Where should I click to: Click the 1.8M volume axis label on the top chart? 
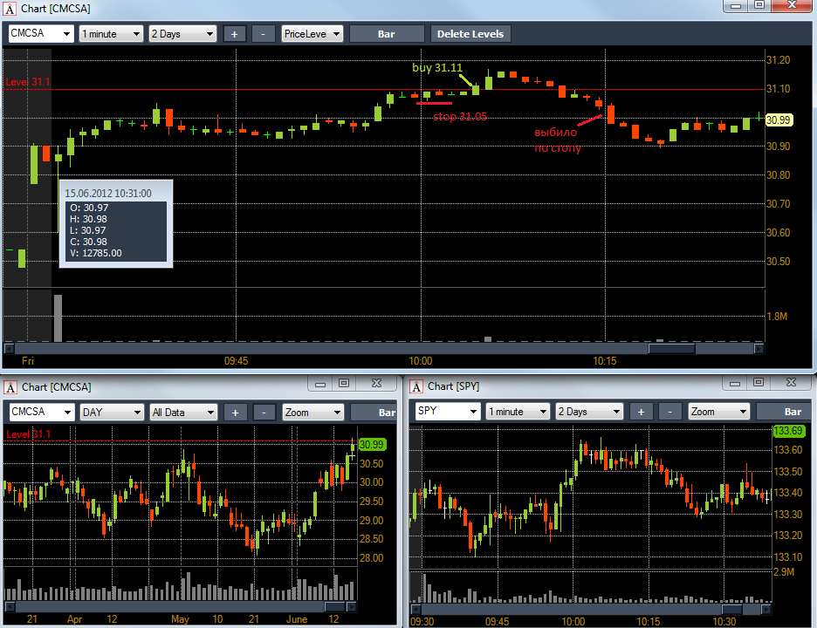[x=777, y=316]
